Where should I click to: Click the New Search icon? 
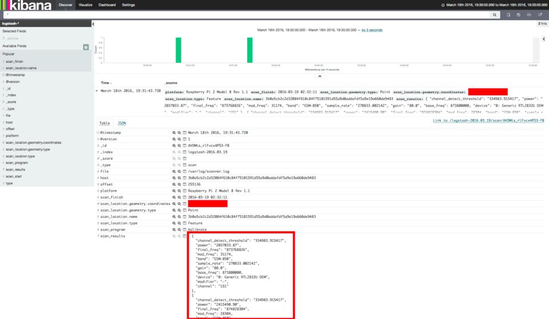pos(508,14)
